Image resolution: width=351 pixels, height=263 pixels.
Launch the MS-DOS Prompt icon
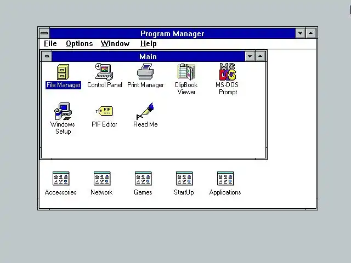point(228,72)
